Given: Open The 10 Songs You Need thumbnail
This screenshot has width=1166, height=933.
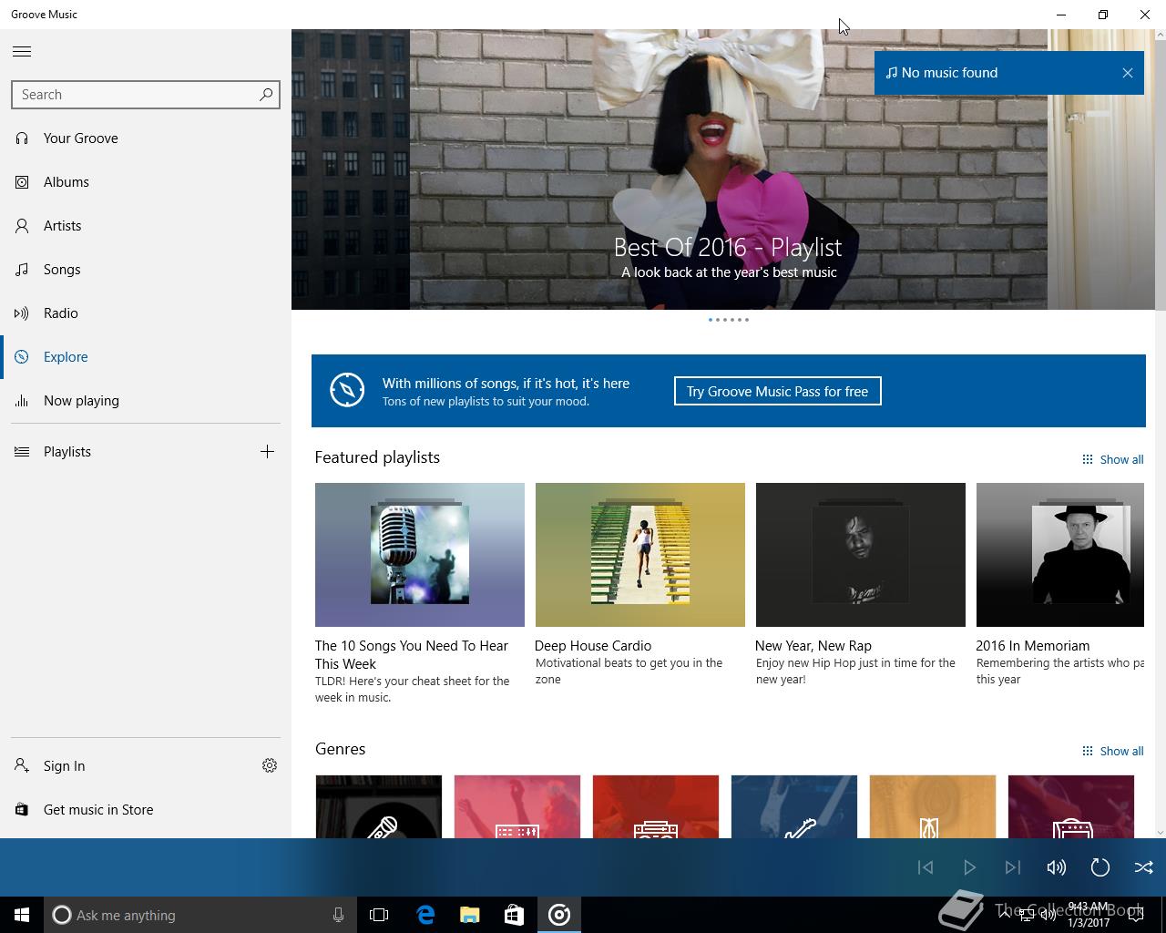Looking at the screenshot, I should click(420, 555).
